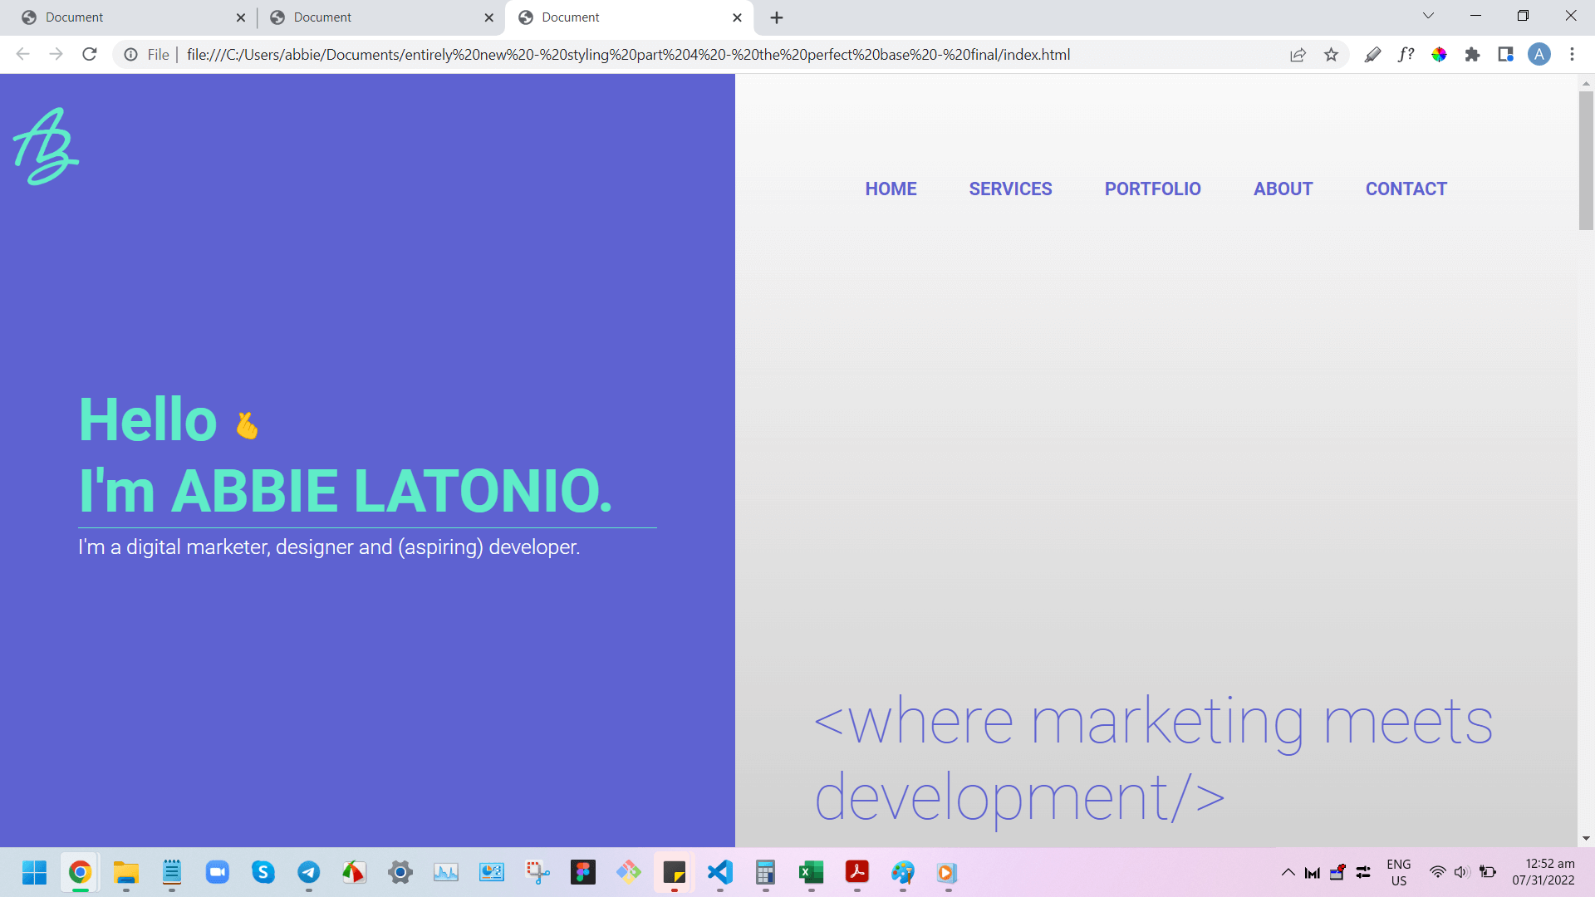Show hidden system tray icons

click(1288, 872)
